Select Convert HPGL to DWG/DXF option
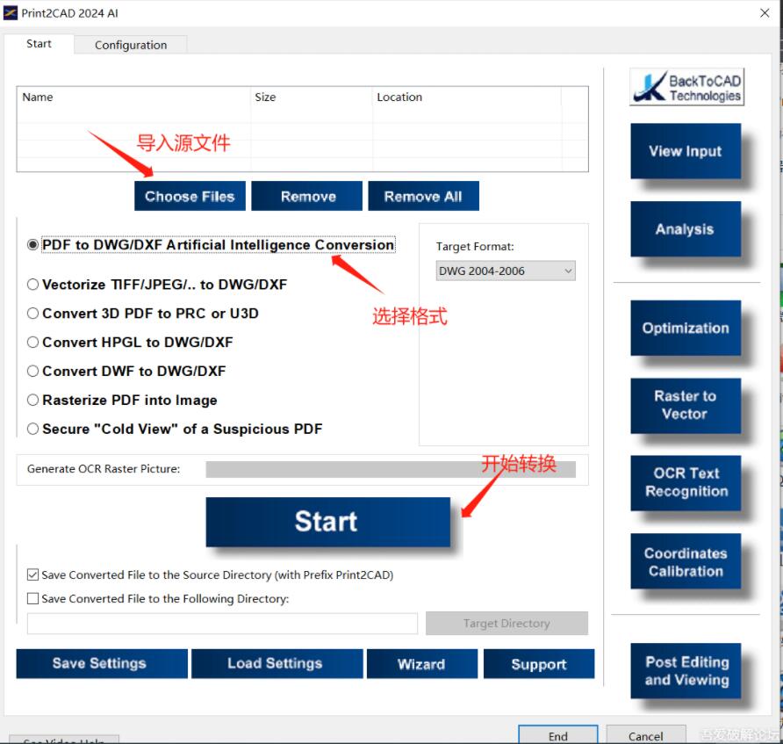The height and width of the screenshot is (744, 783). (x=33, y=343)
